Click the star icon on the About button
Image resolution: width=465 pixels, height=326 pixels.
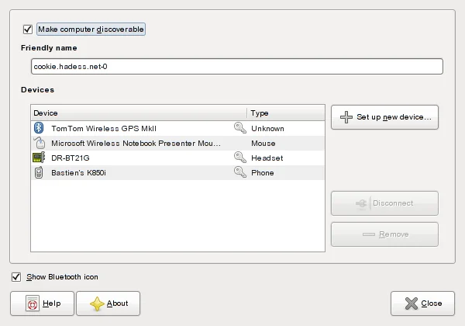[97, 303]
